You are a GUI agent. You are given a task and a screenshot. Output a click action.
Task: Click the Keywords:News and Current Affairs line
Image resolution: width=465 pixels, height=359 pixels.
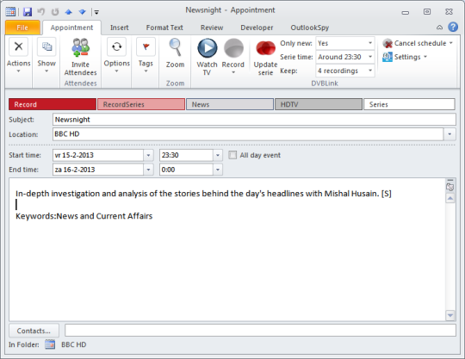(x=84, y=216)
